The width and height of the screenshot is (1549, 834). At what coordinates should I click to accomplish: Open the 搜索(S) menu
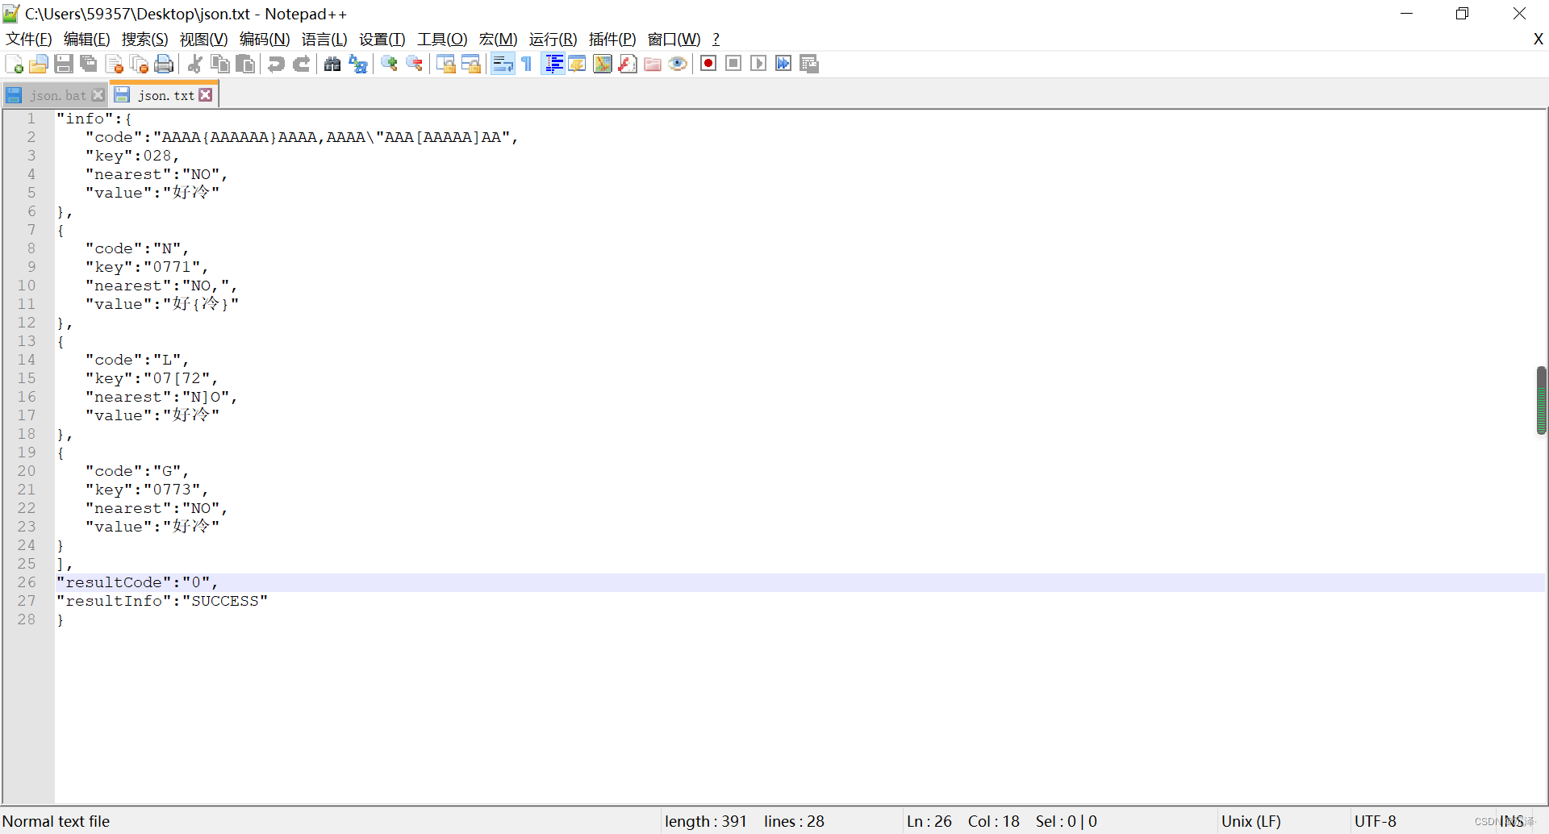point(145,39)
